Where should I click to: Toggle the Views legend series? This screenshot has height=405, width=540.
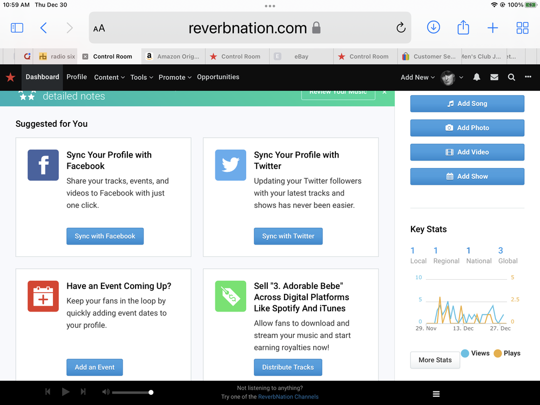tap(475, 353)
